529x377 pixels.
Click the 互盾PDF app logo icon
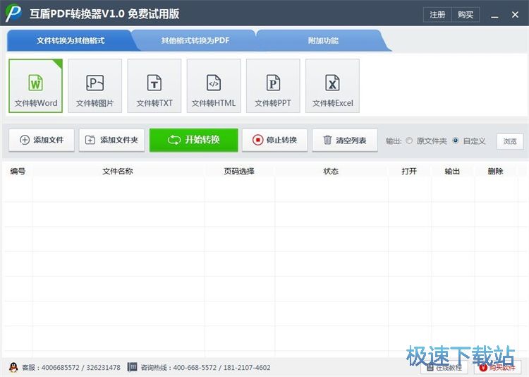[x=13, y=13]
